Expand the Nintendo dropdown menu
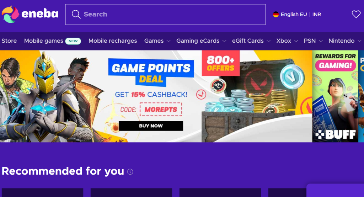 click(x=345, y=41)
